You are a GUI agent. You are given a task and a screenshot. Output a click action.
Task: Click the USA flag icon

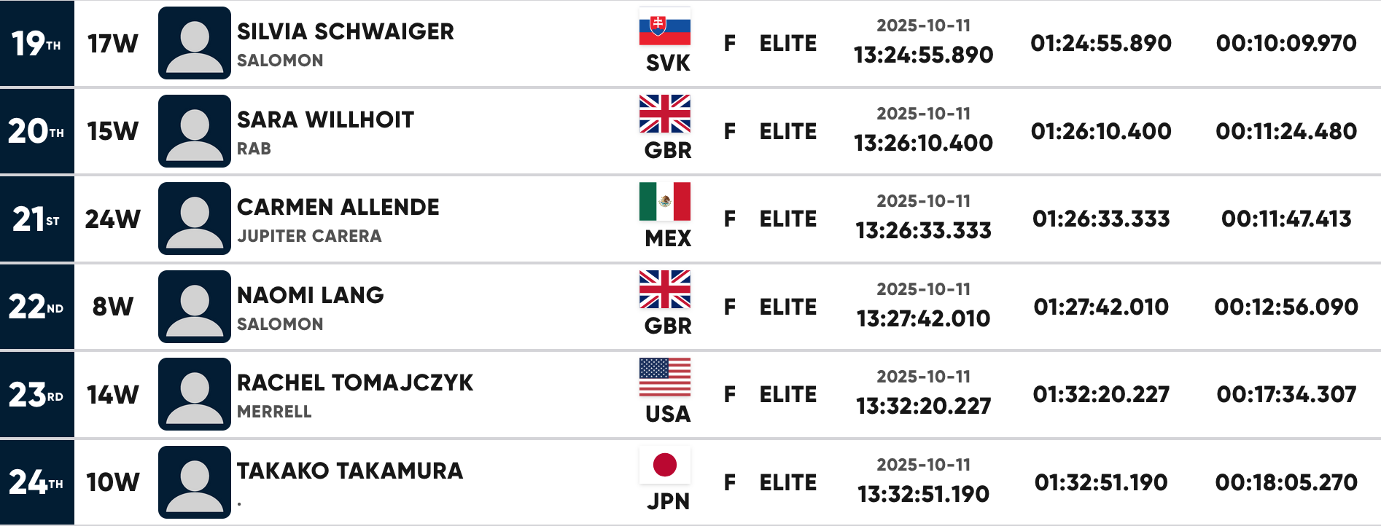[664, 377]
